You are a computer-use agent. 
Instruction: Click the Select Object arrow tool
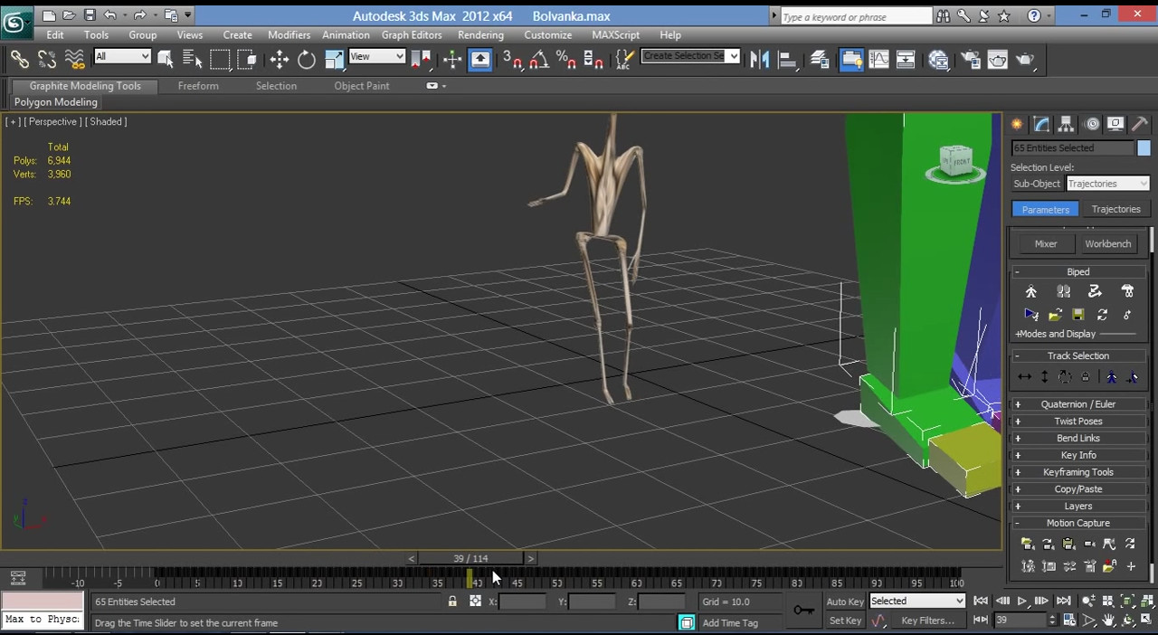point(166,60)
